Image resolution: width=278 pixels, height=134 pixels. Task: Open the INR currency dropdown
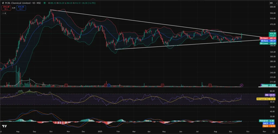(271, 3)
